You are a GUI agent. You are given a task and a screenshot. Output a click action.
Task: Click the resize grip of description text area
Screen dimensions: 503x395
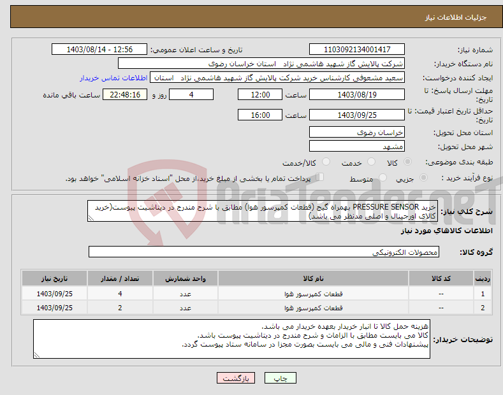pyautogui.click(x=91, y=219)
